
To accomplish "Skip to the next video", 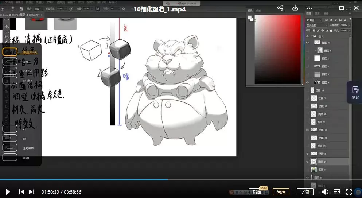I will coord(32,192).
